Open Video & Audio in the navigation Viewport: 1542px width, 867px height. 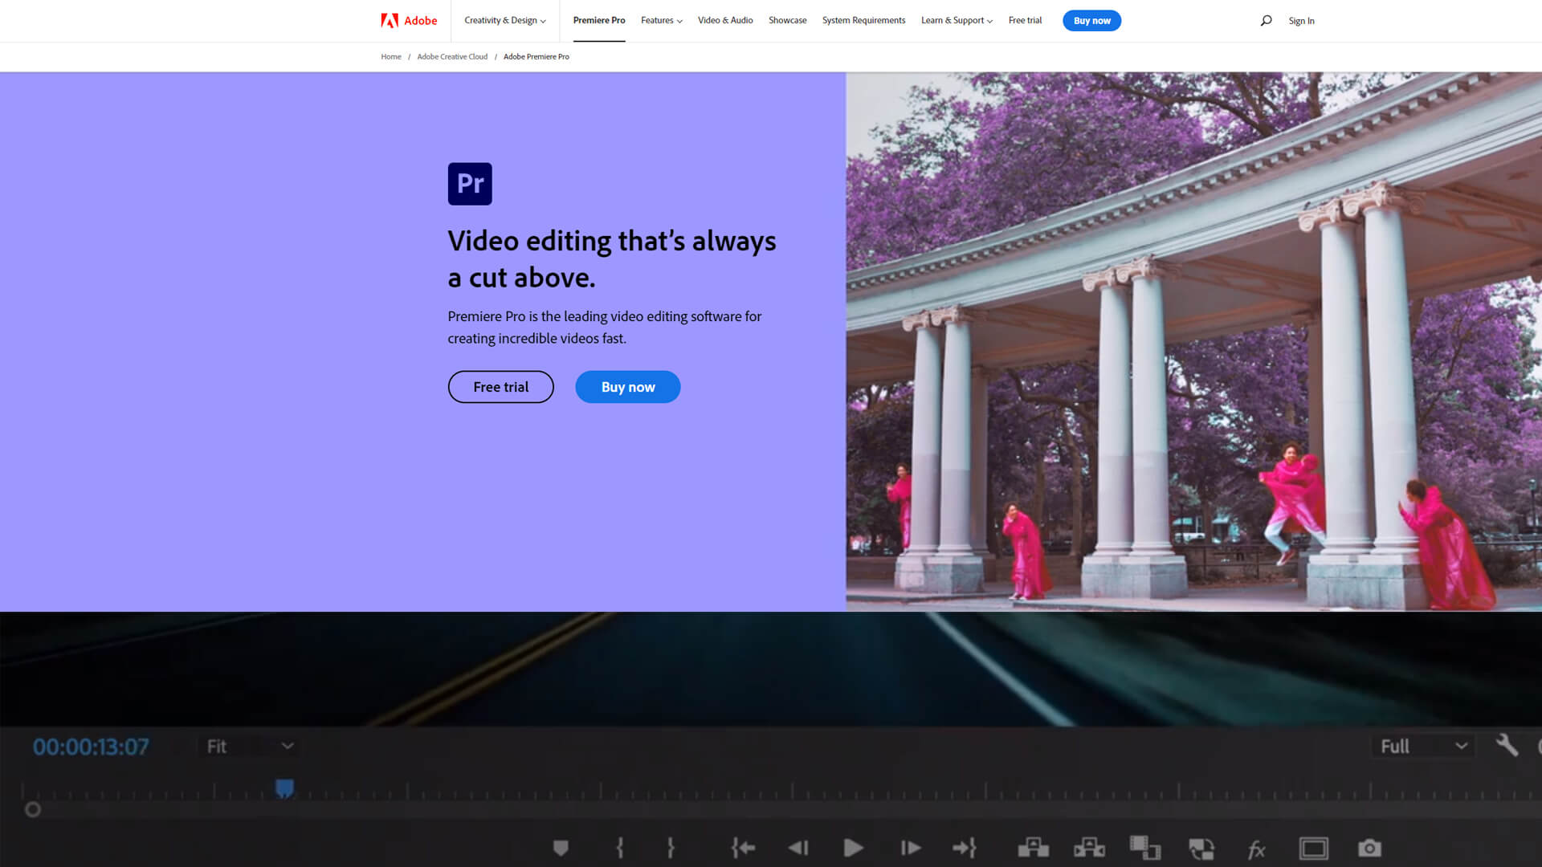click(725, 21)
